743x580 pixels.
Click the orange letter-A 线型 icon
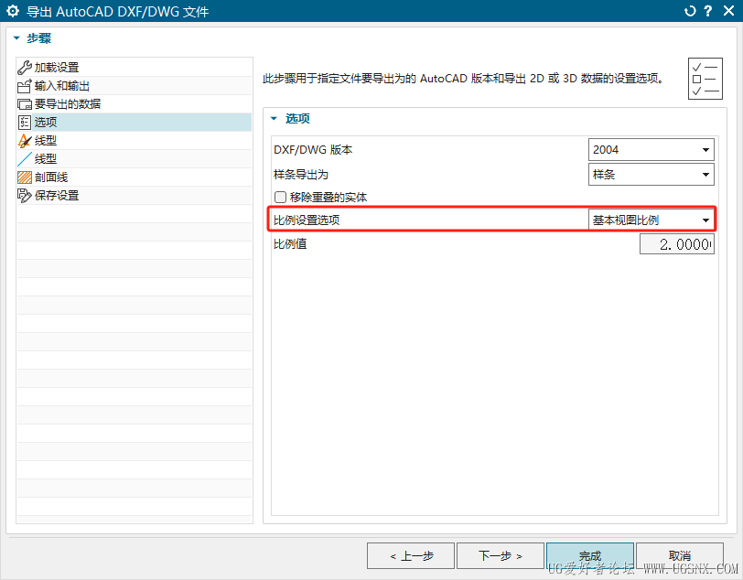[24, 141]
